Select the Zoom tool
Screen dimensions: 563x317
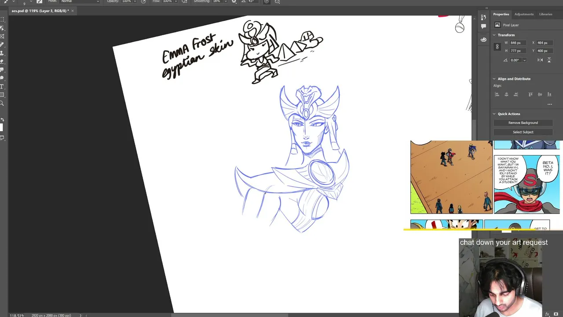(x=2, y=103)
